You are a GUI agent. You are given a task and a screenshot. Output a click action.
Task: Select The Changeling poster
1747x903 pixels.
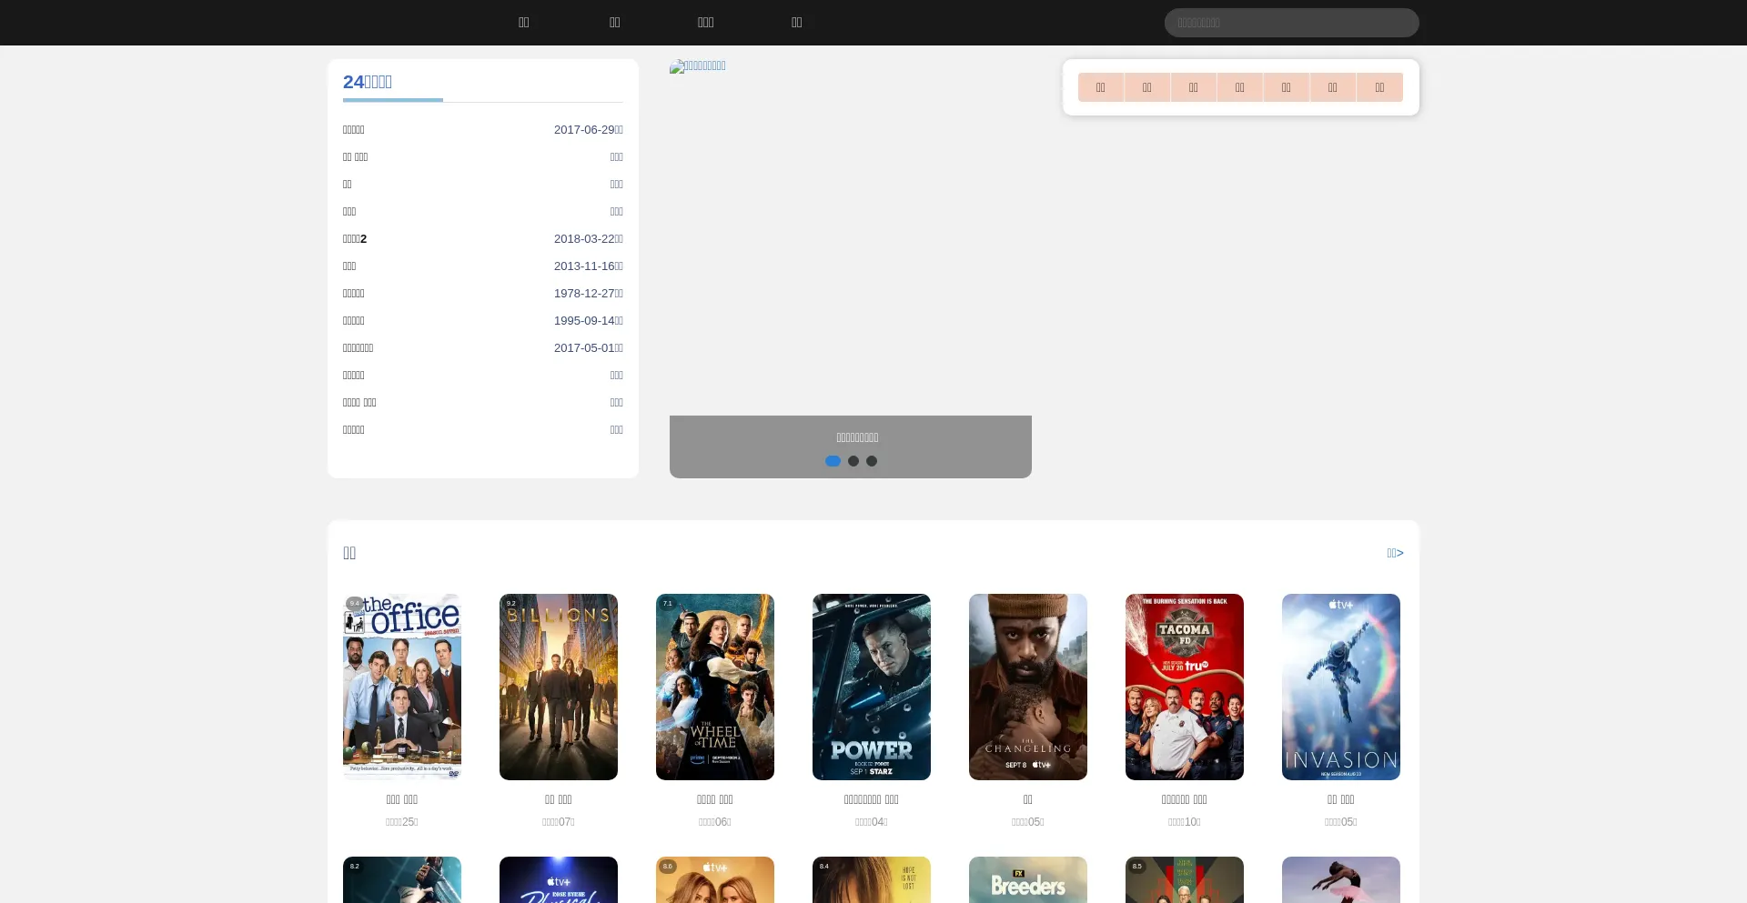click(1027, 687)
